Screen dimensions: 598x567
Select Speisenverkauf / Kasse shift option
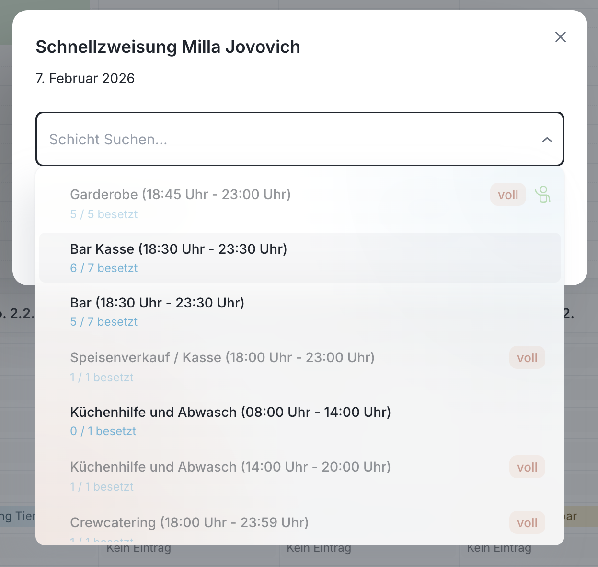pyautogui.click(x=222, y=358)
